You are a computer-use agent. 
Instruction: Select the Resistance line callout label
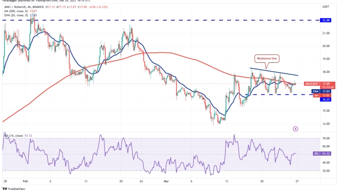pos(267,59)
